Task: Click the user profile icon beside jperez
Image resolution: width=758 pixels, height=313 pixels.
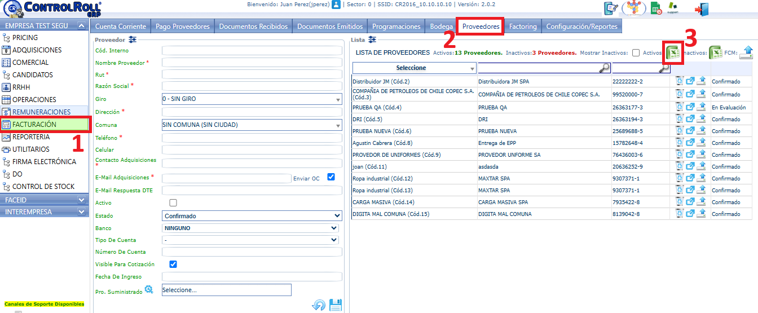Action: point(336,5)
